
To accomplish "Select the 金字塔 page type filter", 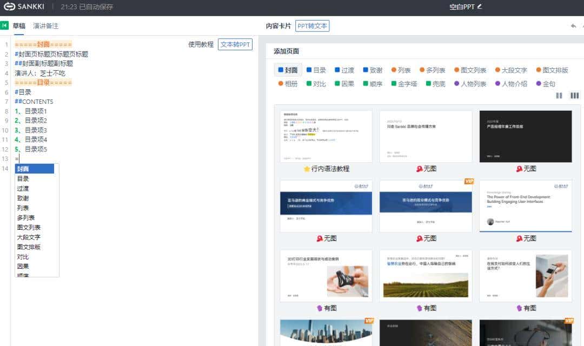I will click(404, 84).
